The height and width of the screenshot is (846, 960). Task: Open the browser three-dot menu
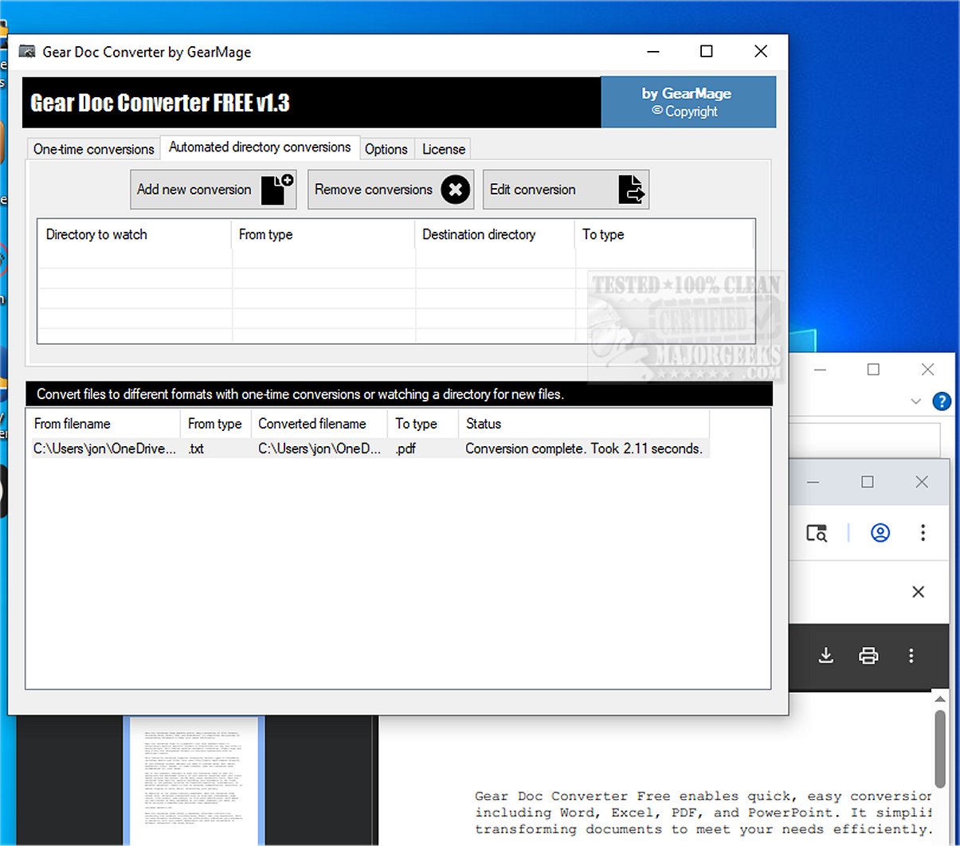click(x=923, y=533)
